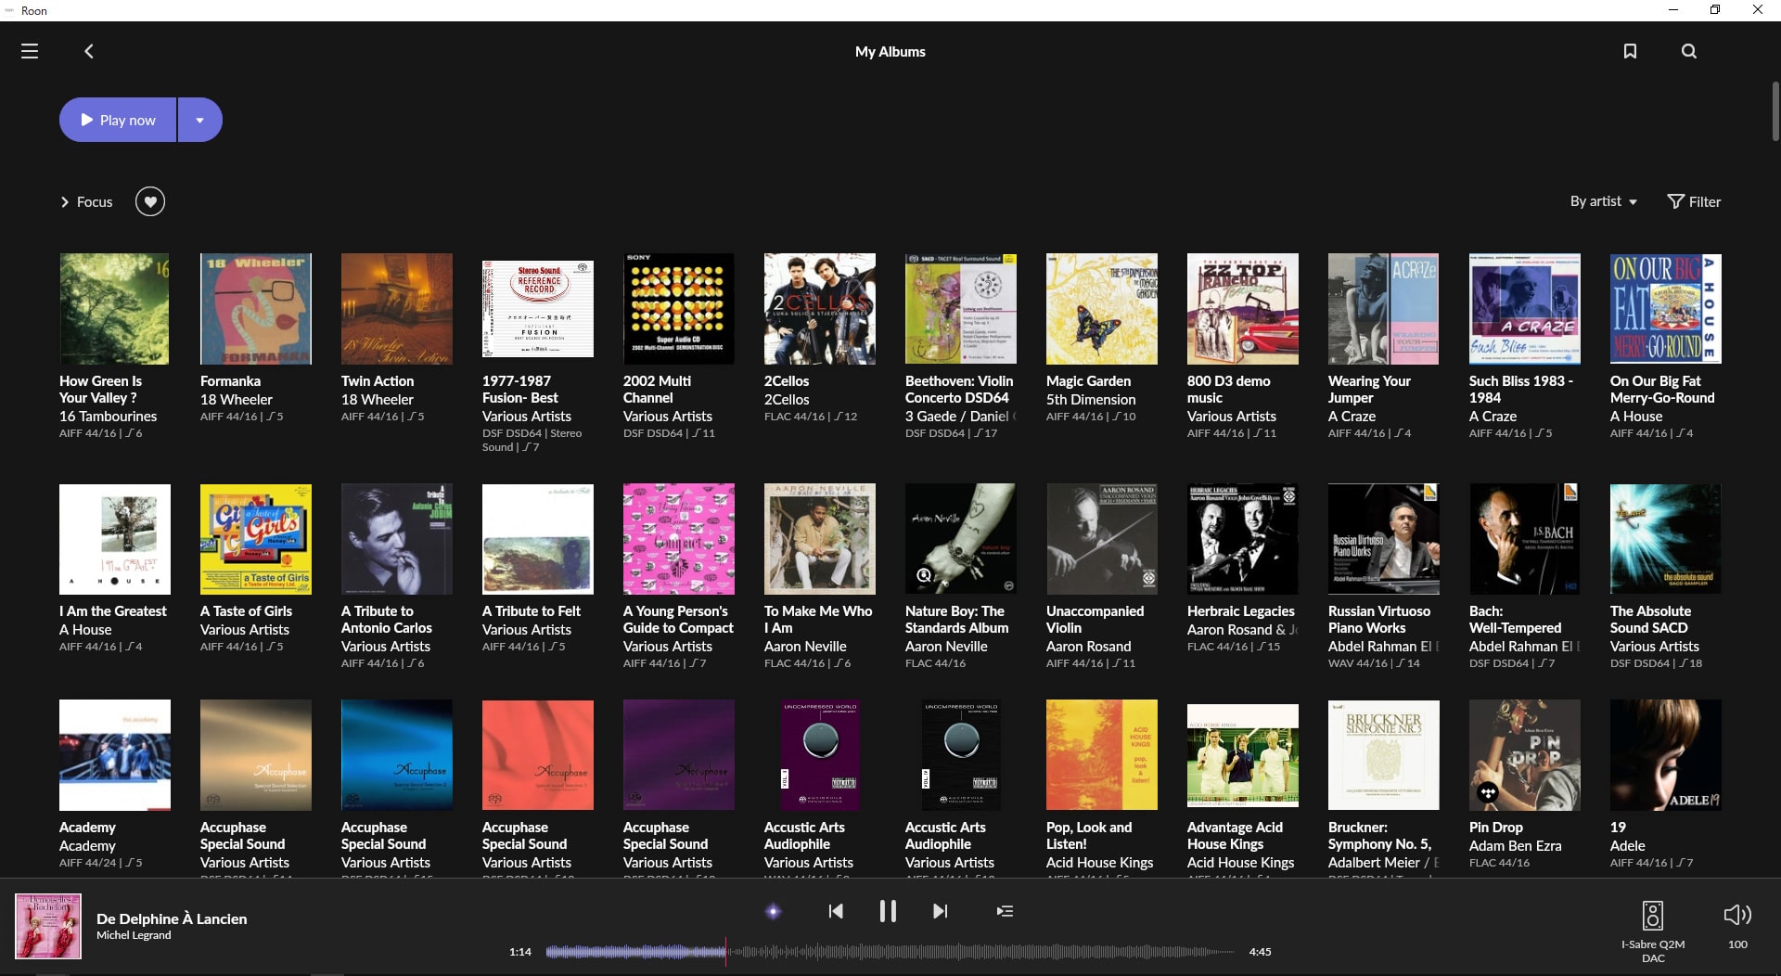Click artist 5th Dimension link
1781x976 pixels.
pos(1091,399)
